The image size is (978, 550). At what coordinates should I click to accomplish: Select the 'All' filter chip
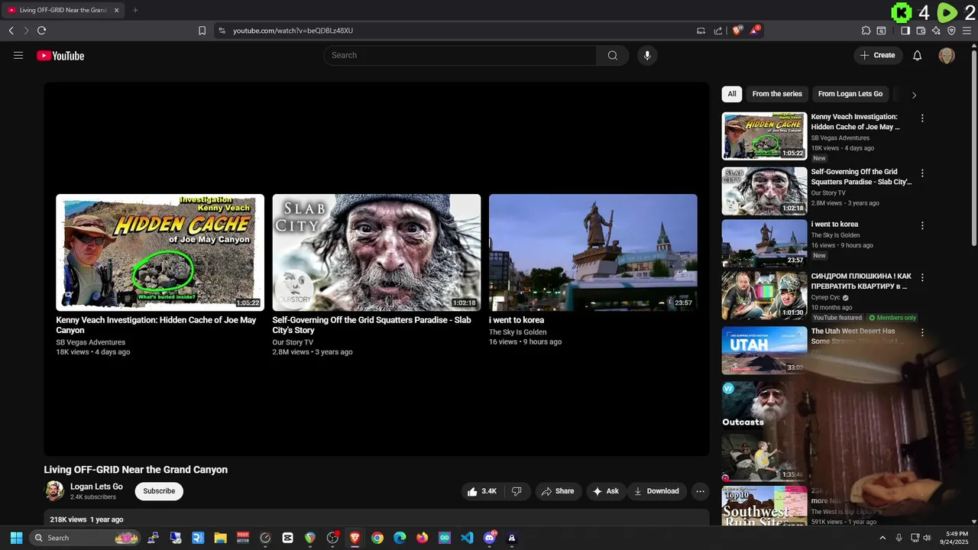[x=732, y=94]
